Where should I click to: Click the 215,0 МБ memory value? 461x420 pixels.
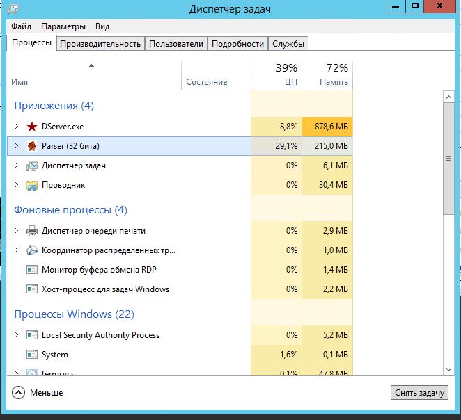pyautogui.click(x=331, y=146)
